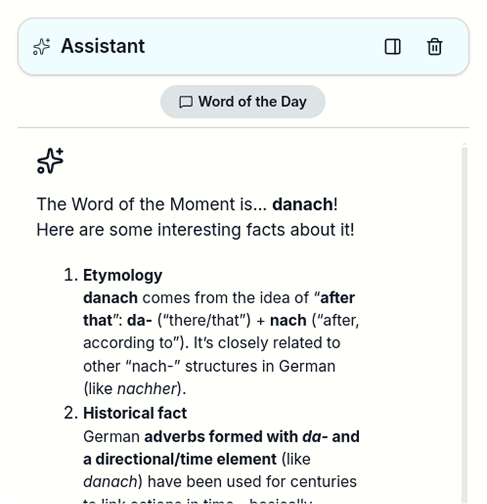Click the sparkle avatar above the message

[50, 161]
